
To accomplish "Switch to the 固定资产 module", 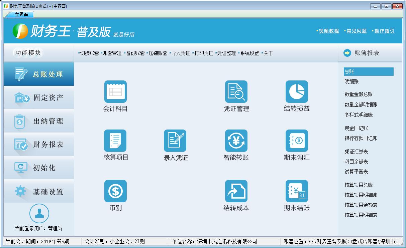I will (39, 97).
